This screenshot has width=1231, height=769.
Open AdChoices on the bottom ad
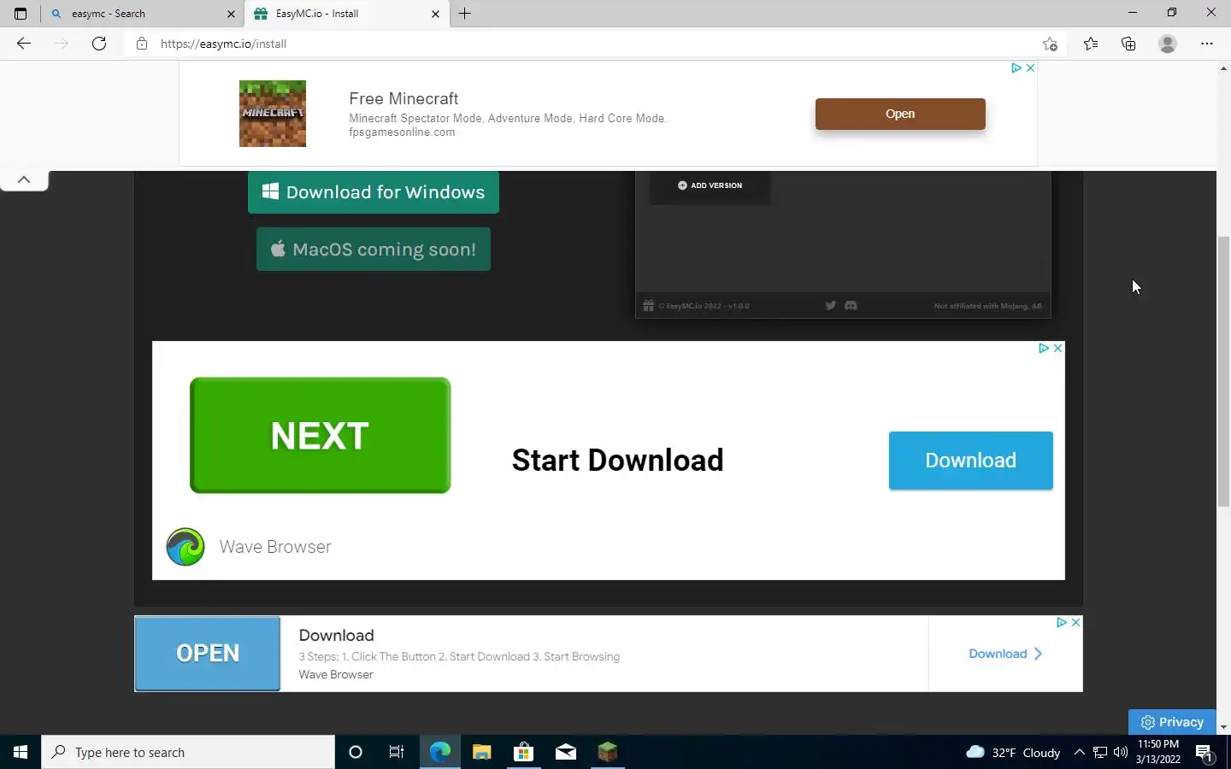pyautogui.click(x=1061, y=623)
